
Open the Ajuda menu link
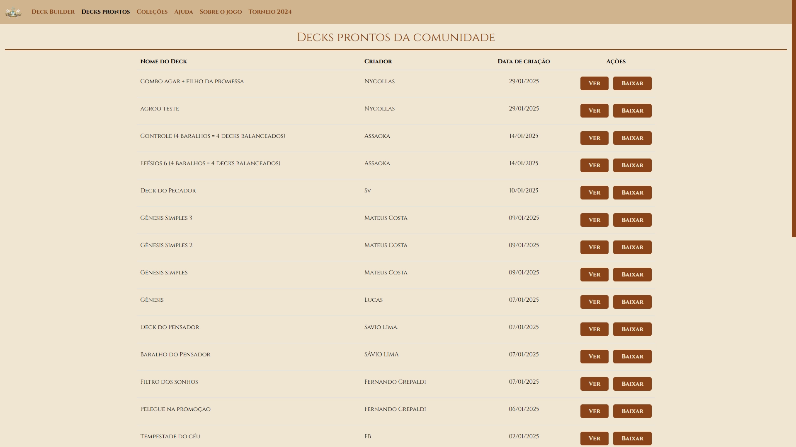pyautogui.click(x=183, y=12)
